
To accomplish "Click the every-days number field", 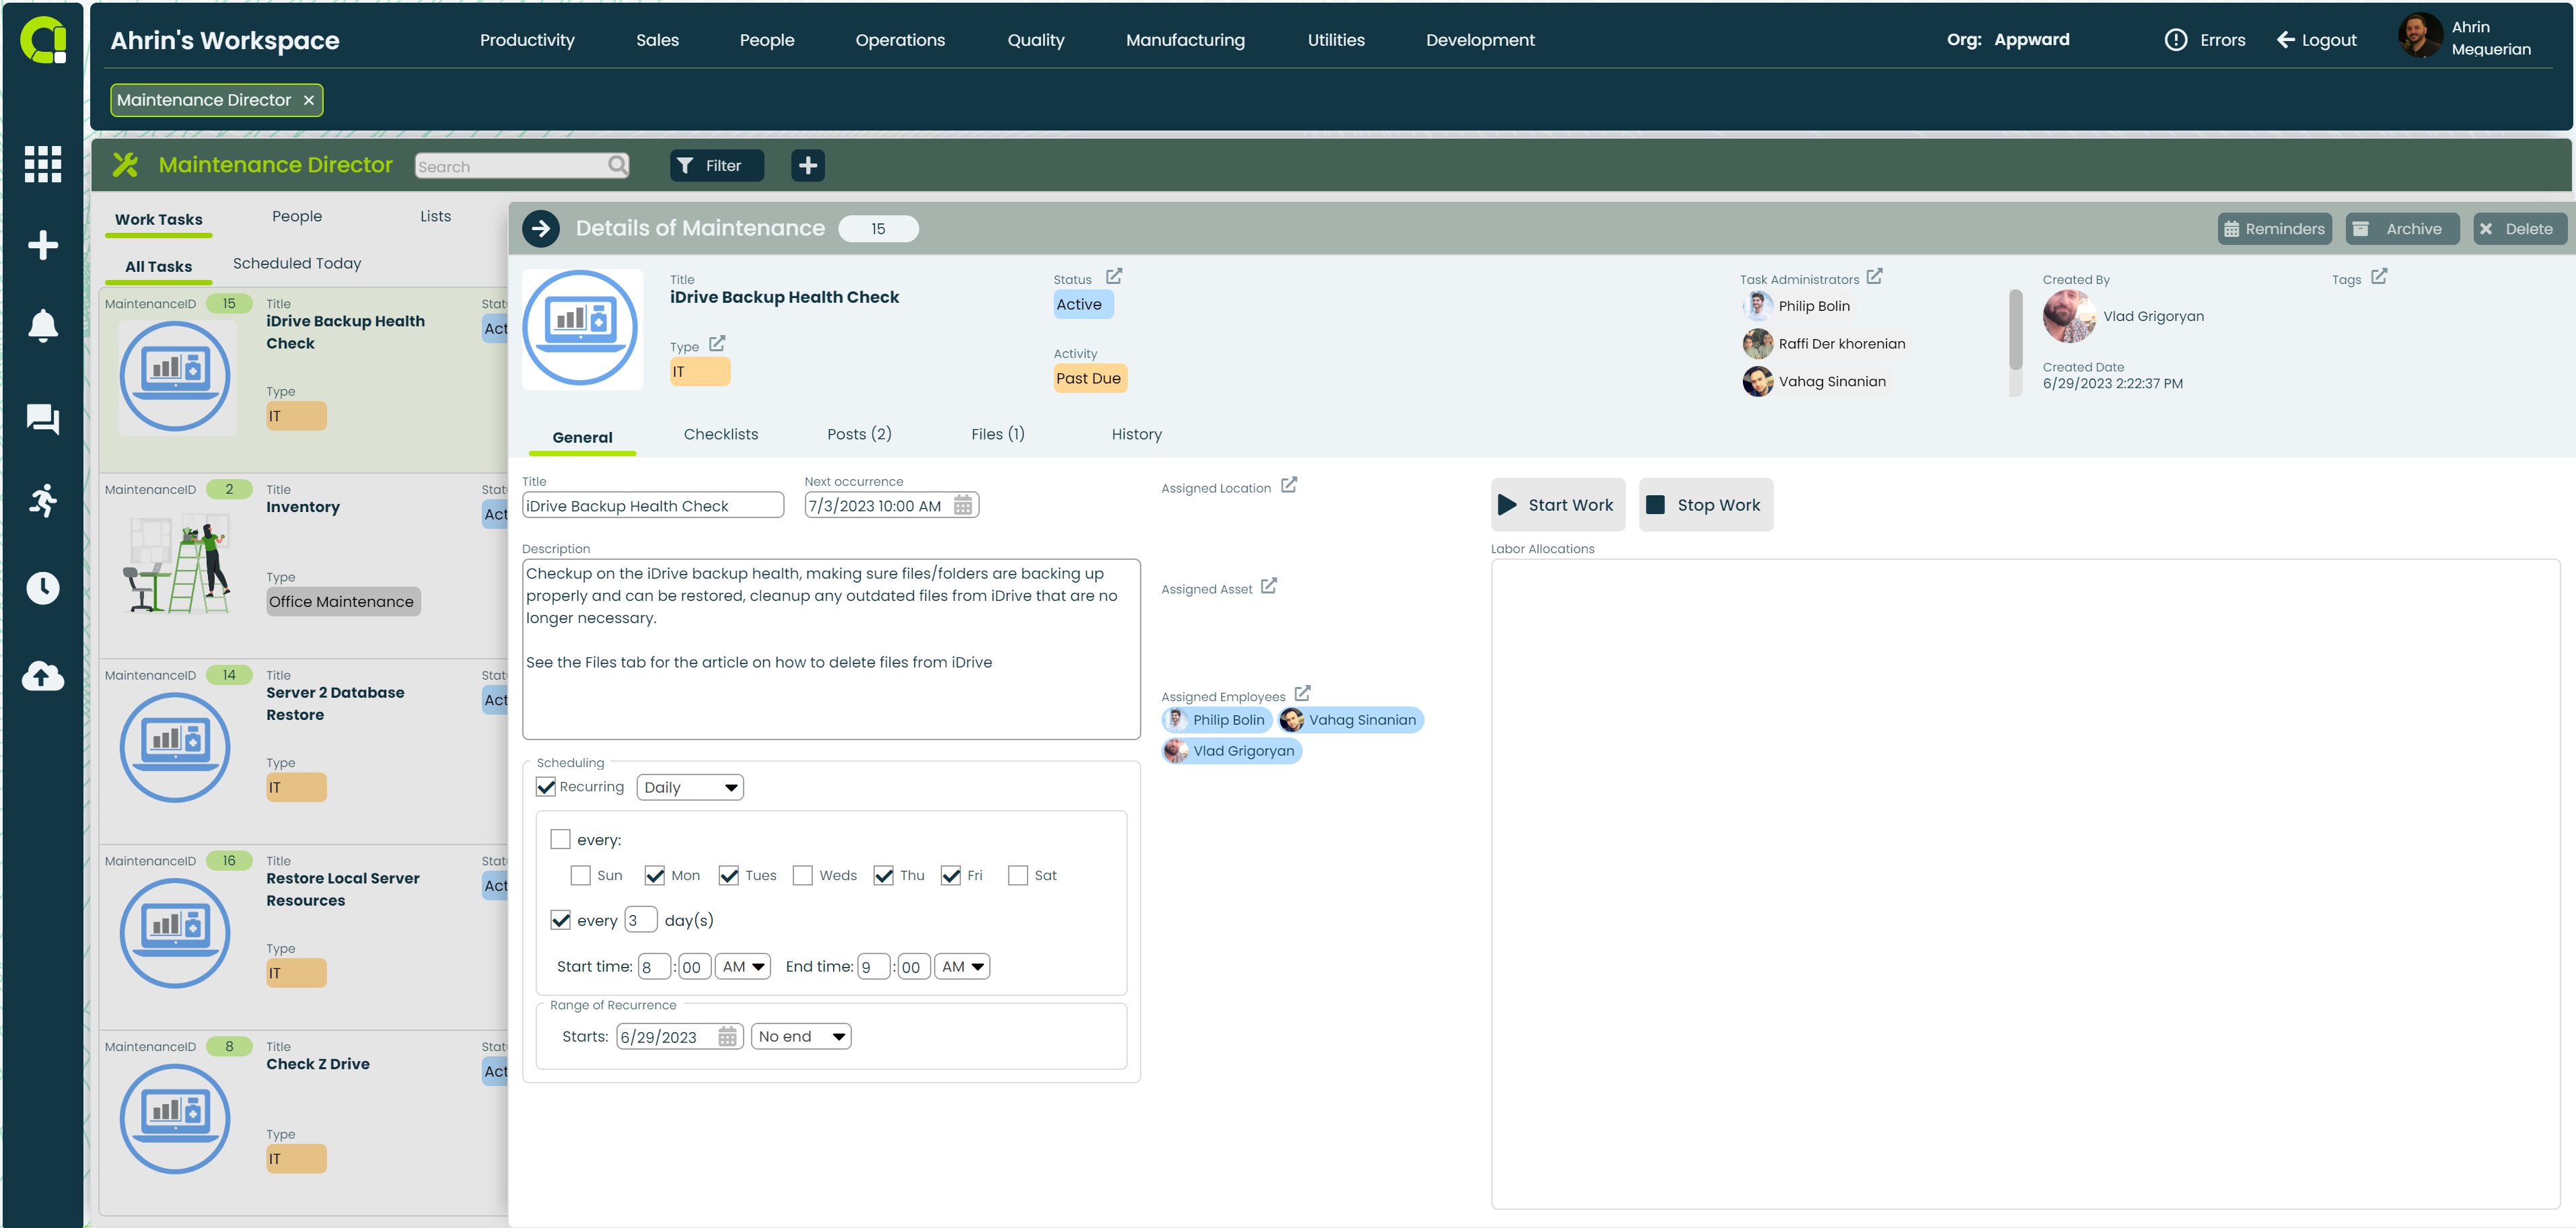I will click(640, 920).
